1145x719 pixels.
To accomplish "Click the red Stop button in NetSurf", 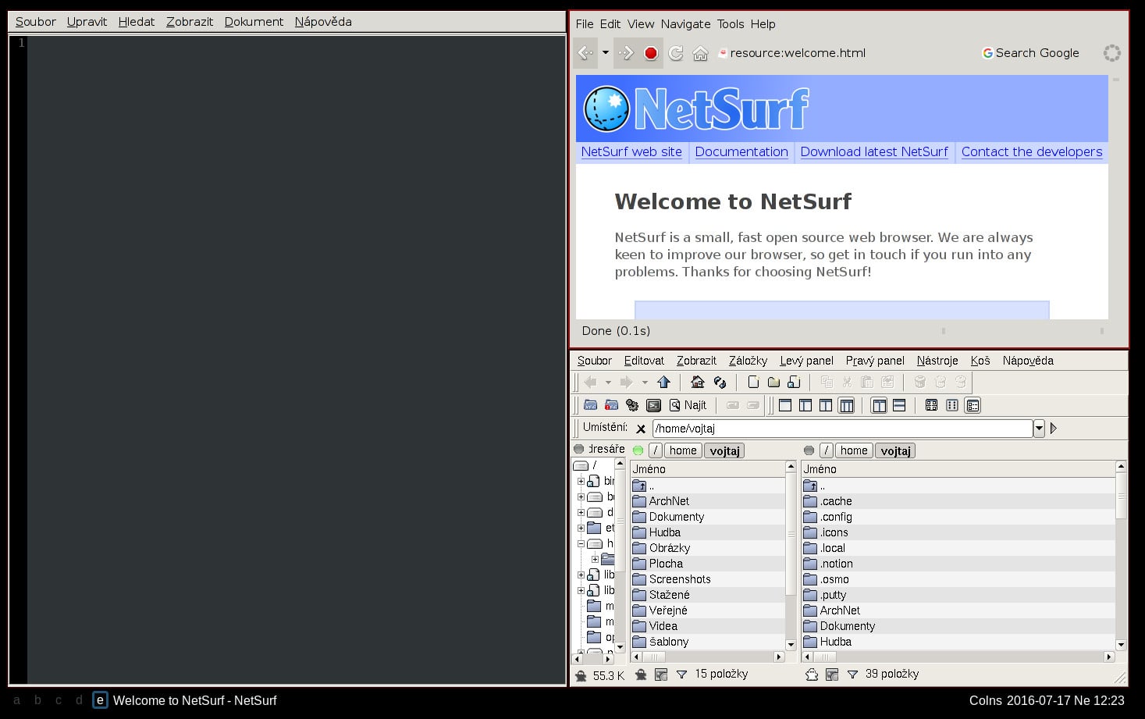I will (x=650, y=53).
